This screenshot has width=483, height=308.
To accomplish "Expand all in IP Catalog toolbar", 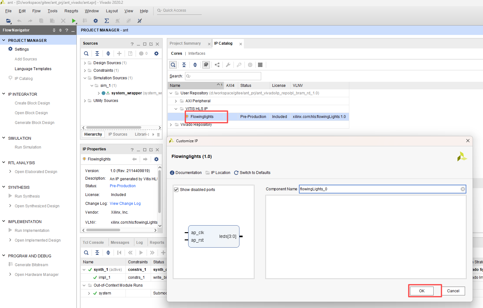I will [195, 65].
